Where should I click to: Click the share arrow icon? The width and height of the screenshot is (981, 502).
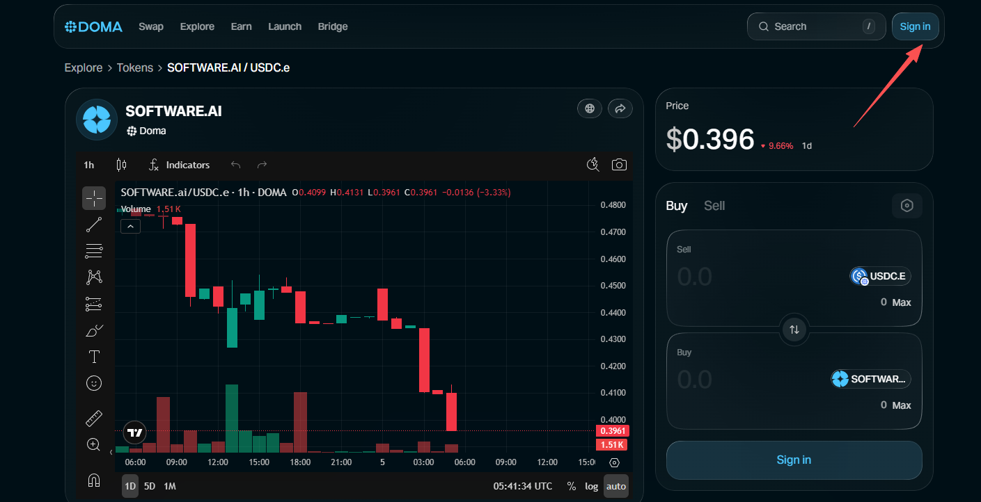[x=620, y=108]
